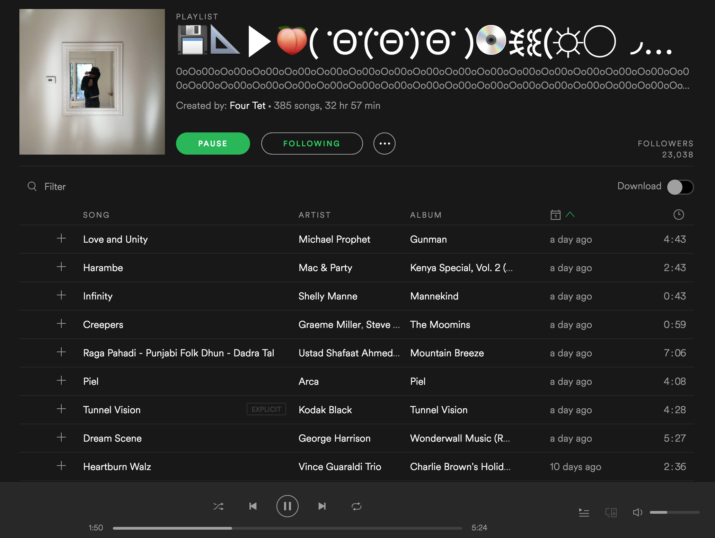Pause playback with the round button

[287, 506]
